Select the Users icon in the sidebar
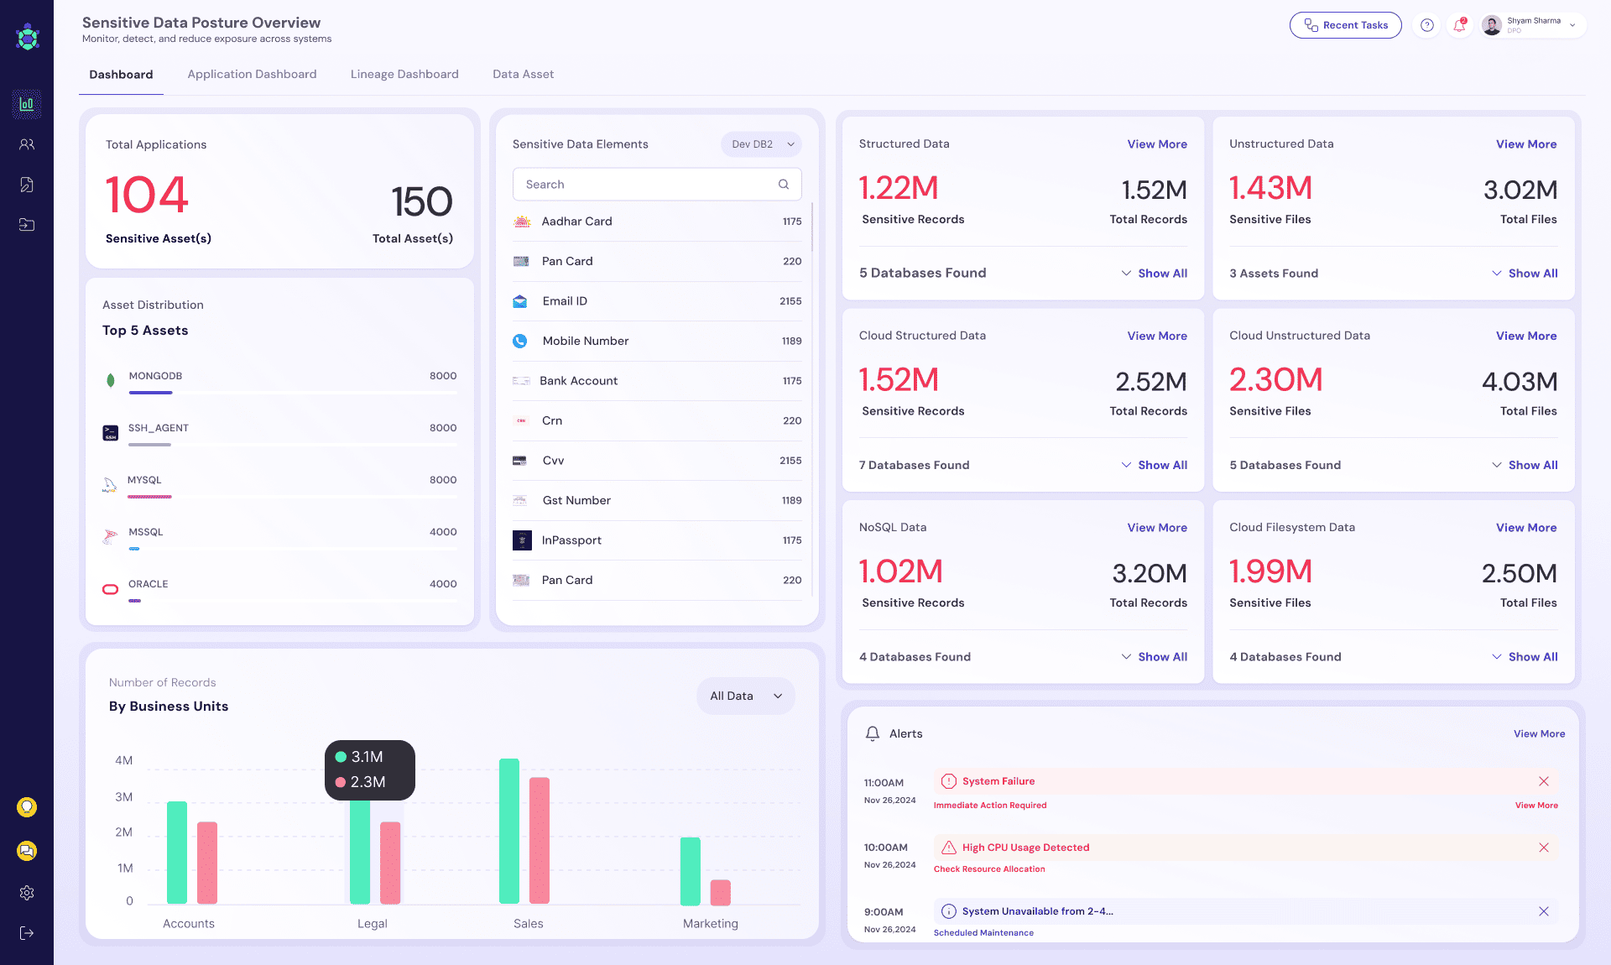Screen dimensions: 1611x965 pos(27,143)
